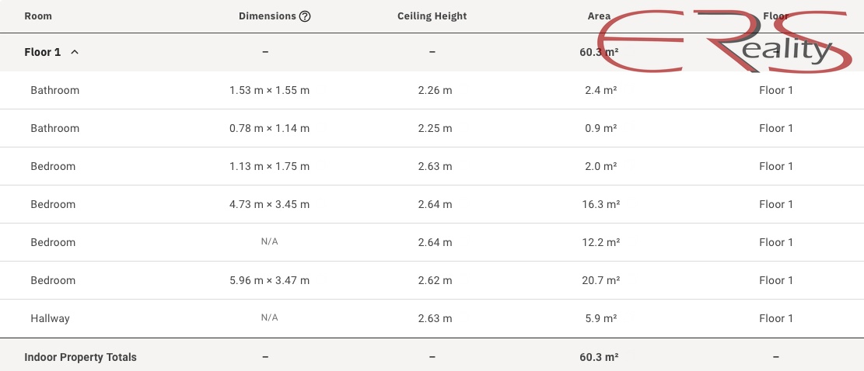
Task: Select the Bedroom row with 12.2 m² area
Action: tap(432, 242)
